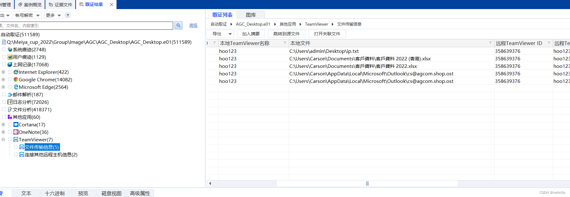Click the 系统痕迹 tree icon
The width and height of the screenshot is (570, 197).
(10, 49)
